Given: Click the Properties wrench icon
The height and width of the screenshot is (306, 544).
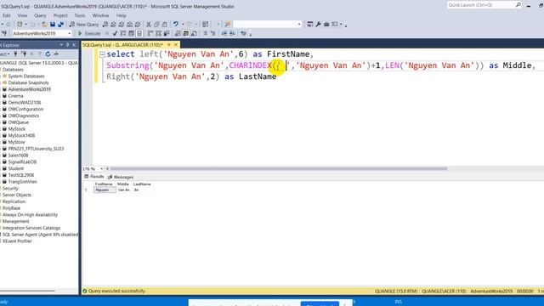Looking at the screenshot, I should click(x=318, y=25).
